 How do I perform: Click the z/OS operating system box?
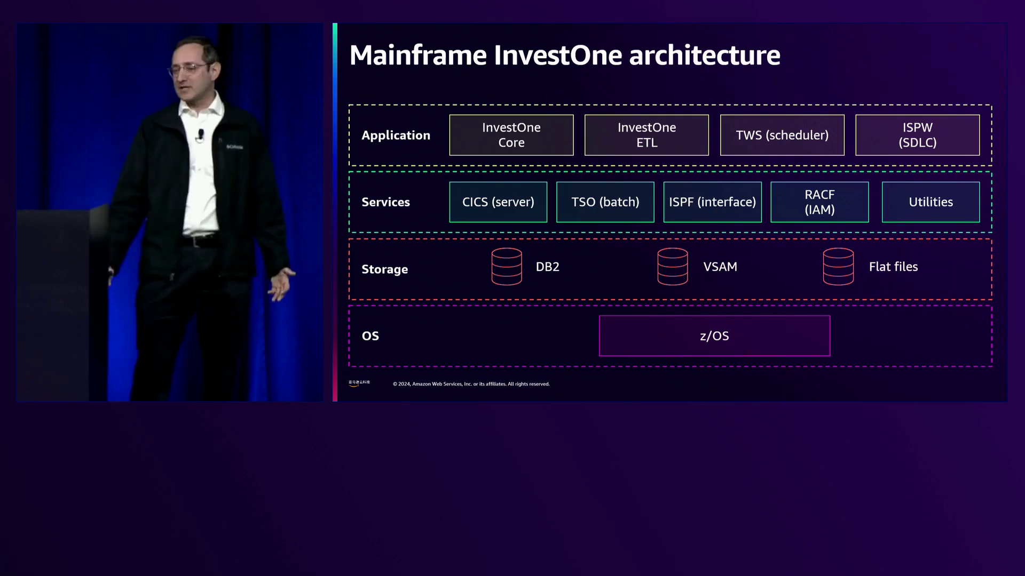(714, 336)
